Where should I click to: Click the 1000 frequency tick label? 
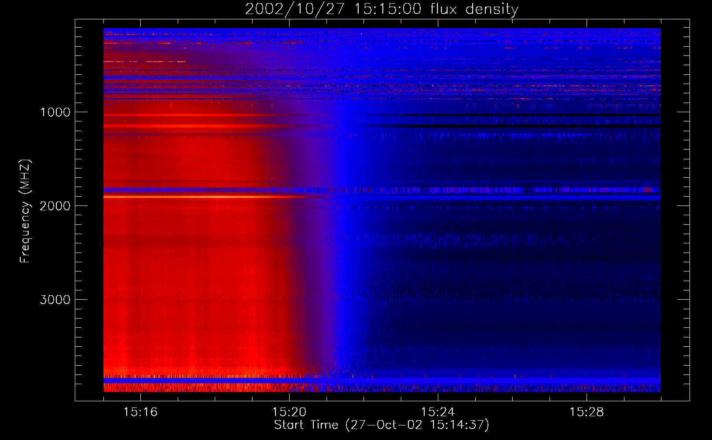(55, 112)
